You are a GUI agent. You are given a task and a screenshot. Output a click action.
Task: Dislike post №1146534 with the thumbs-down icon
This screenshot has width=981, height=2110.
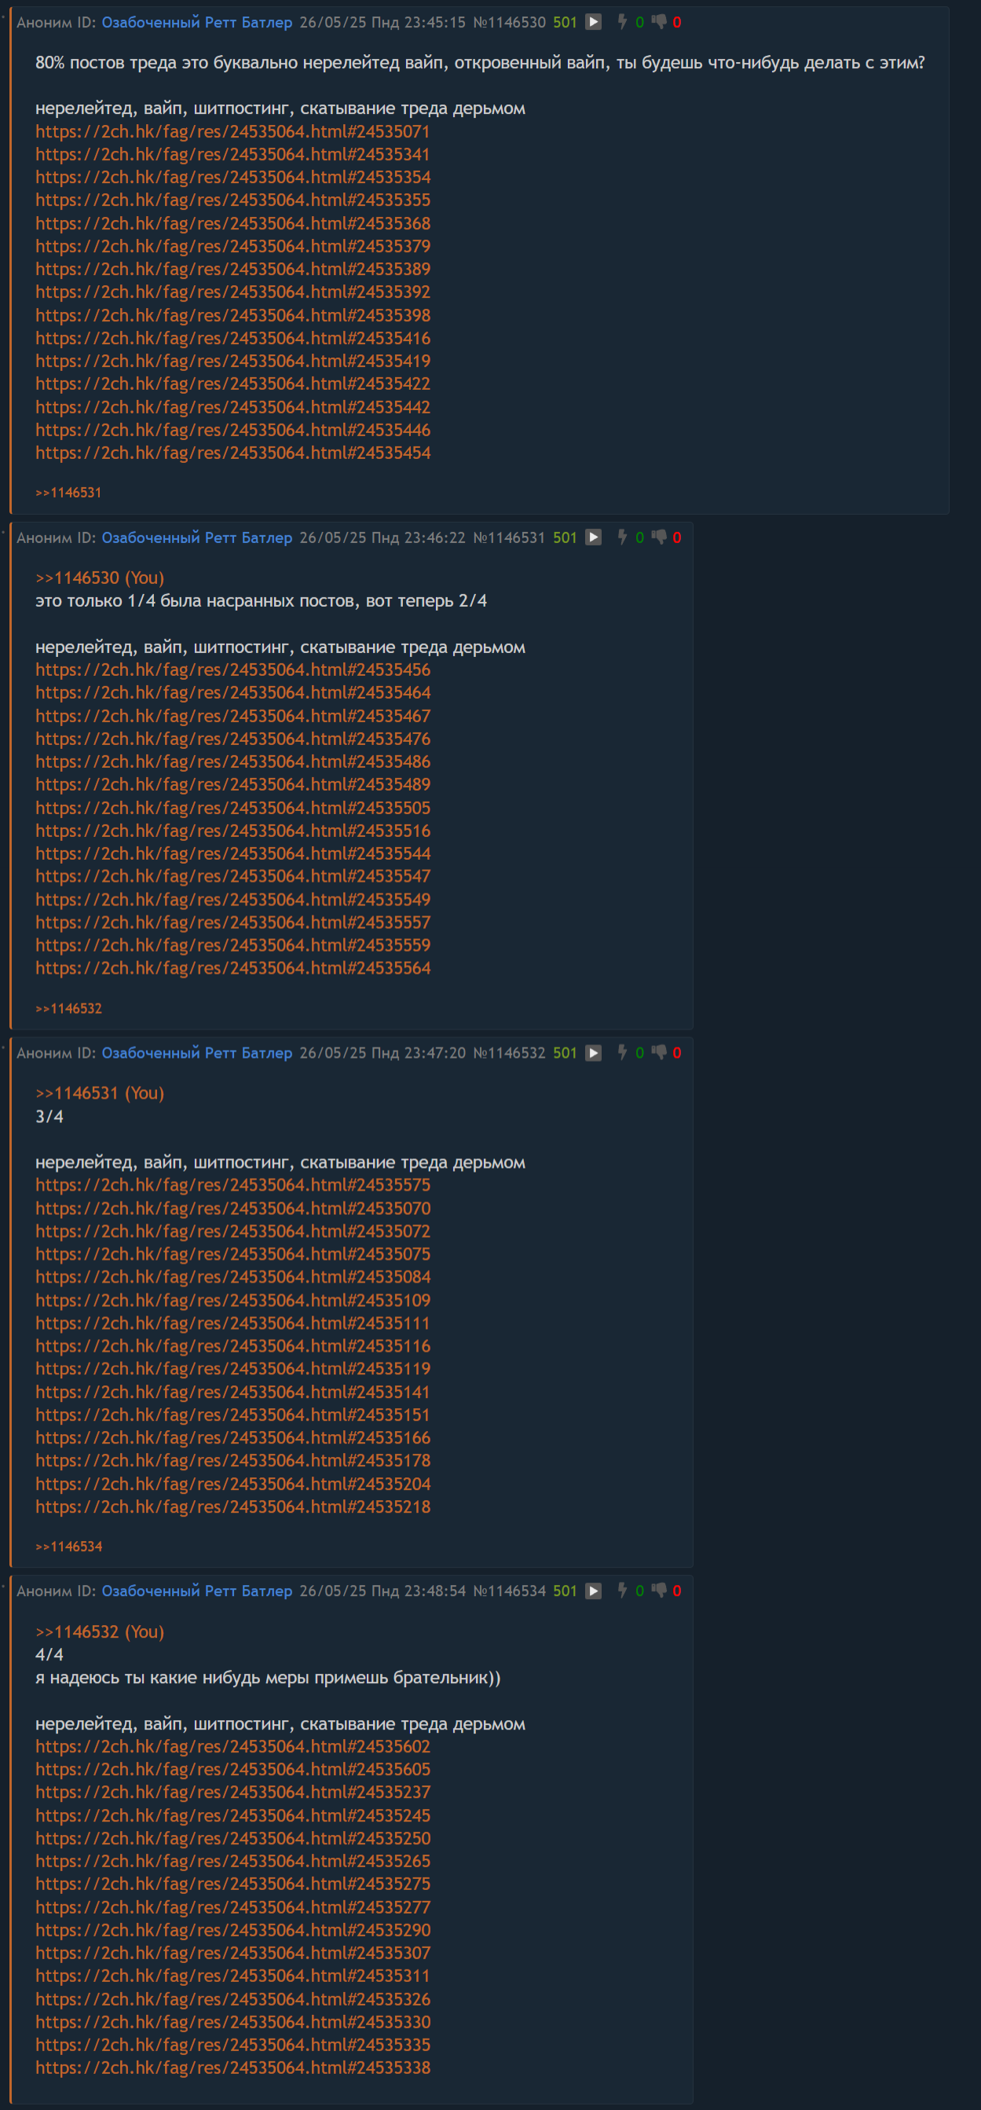pos(659,1591)
